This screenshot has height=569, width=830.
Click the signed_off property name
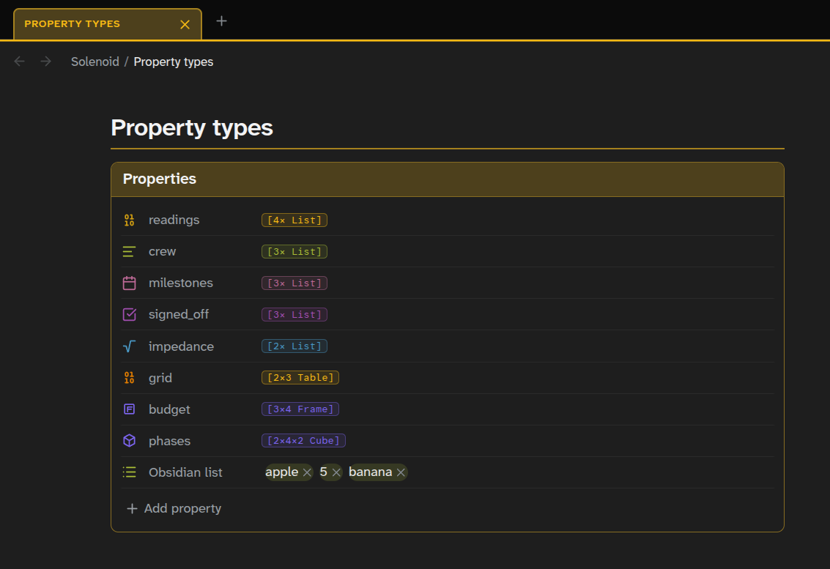179,314
